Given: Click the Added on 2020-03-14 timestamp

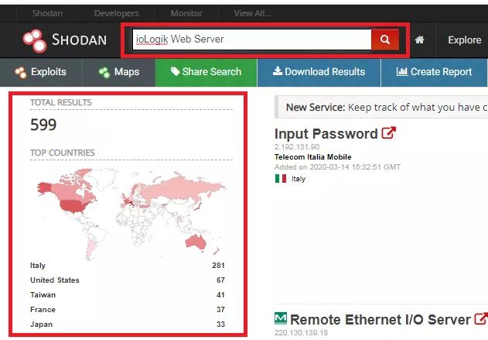Looking at the screenshot, I should pos(337,167).
